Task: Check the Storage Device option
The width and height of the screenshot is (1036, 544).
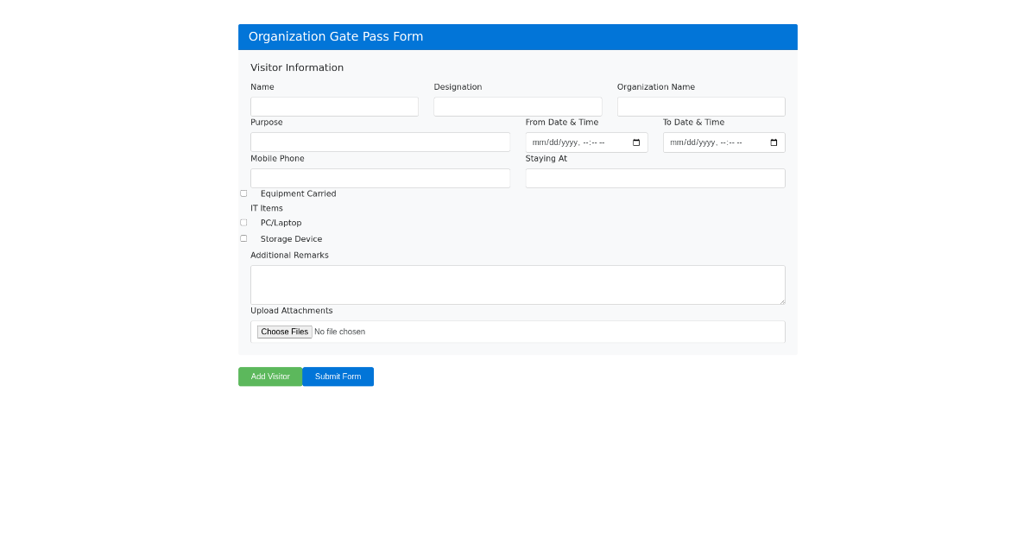Action: tap(243, 238)
